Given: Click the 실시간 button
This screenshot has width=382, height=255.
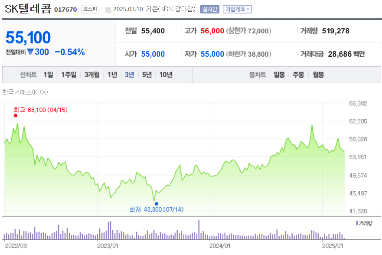Looking at the screenshot, I should 210,9.
